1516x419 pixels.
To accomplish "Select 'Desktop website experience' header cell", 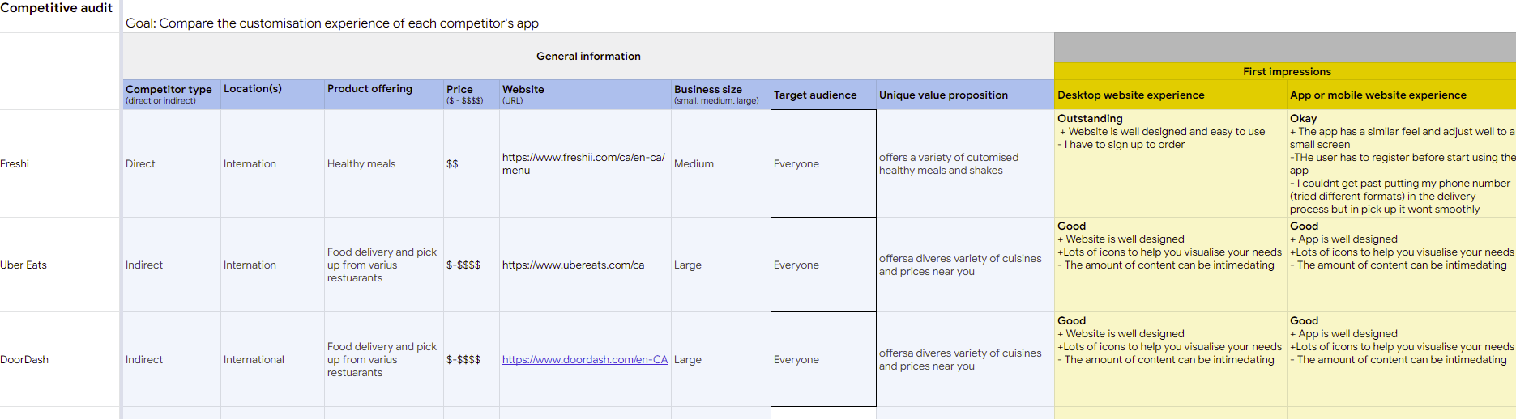I will point(1171,95).
